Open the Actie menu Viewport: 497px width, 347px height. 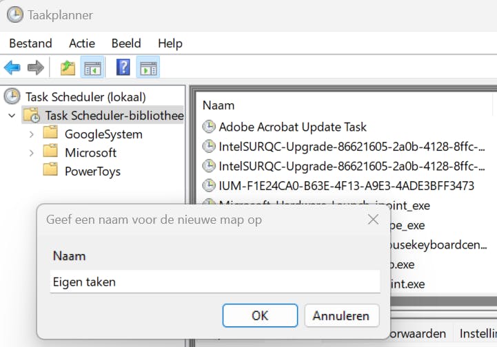pos(82,43)
